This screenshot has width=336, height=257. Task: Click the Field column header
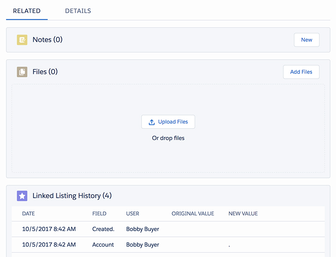(x=99, y=214)
